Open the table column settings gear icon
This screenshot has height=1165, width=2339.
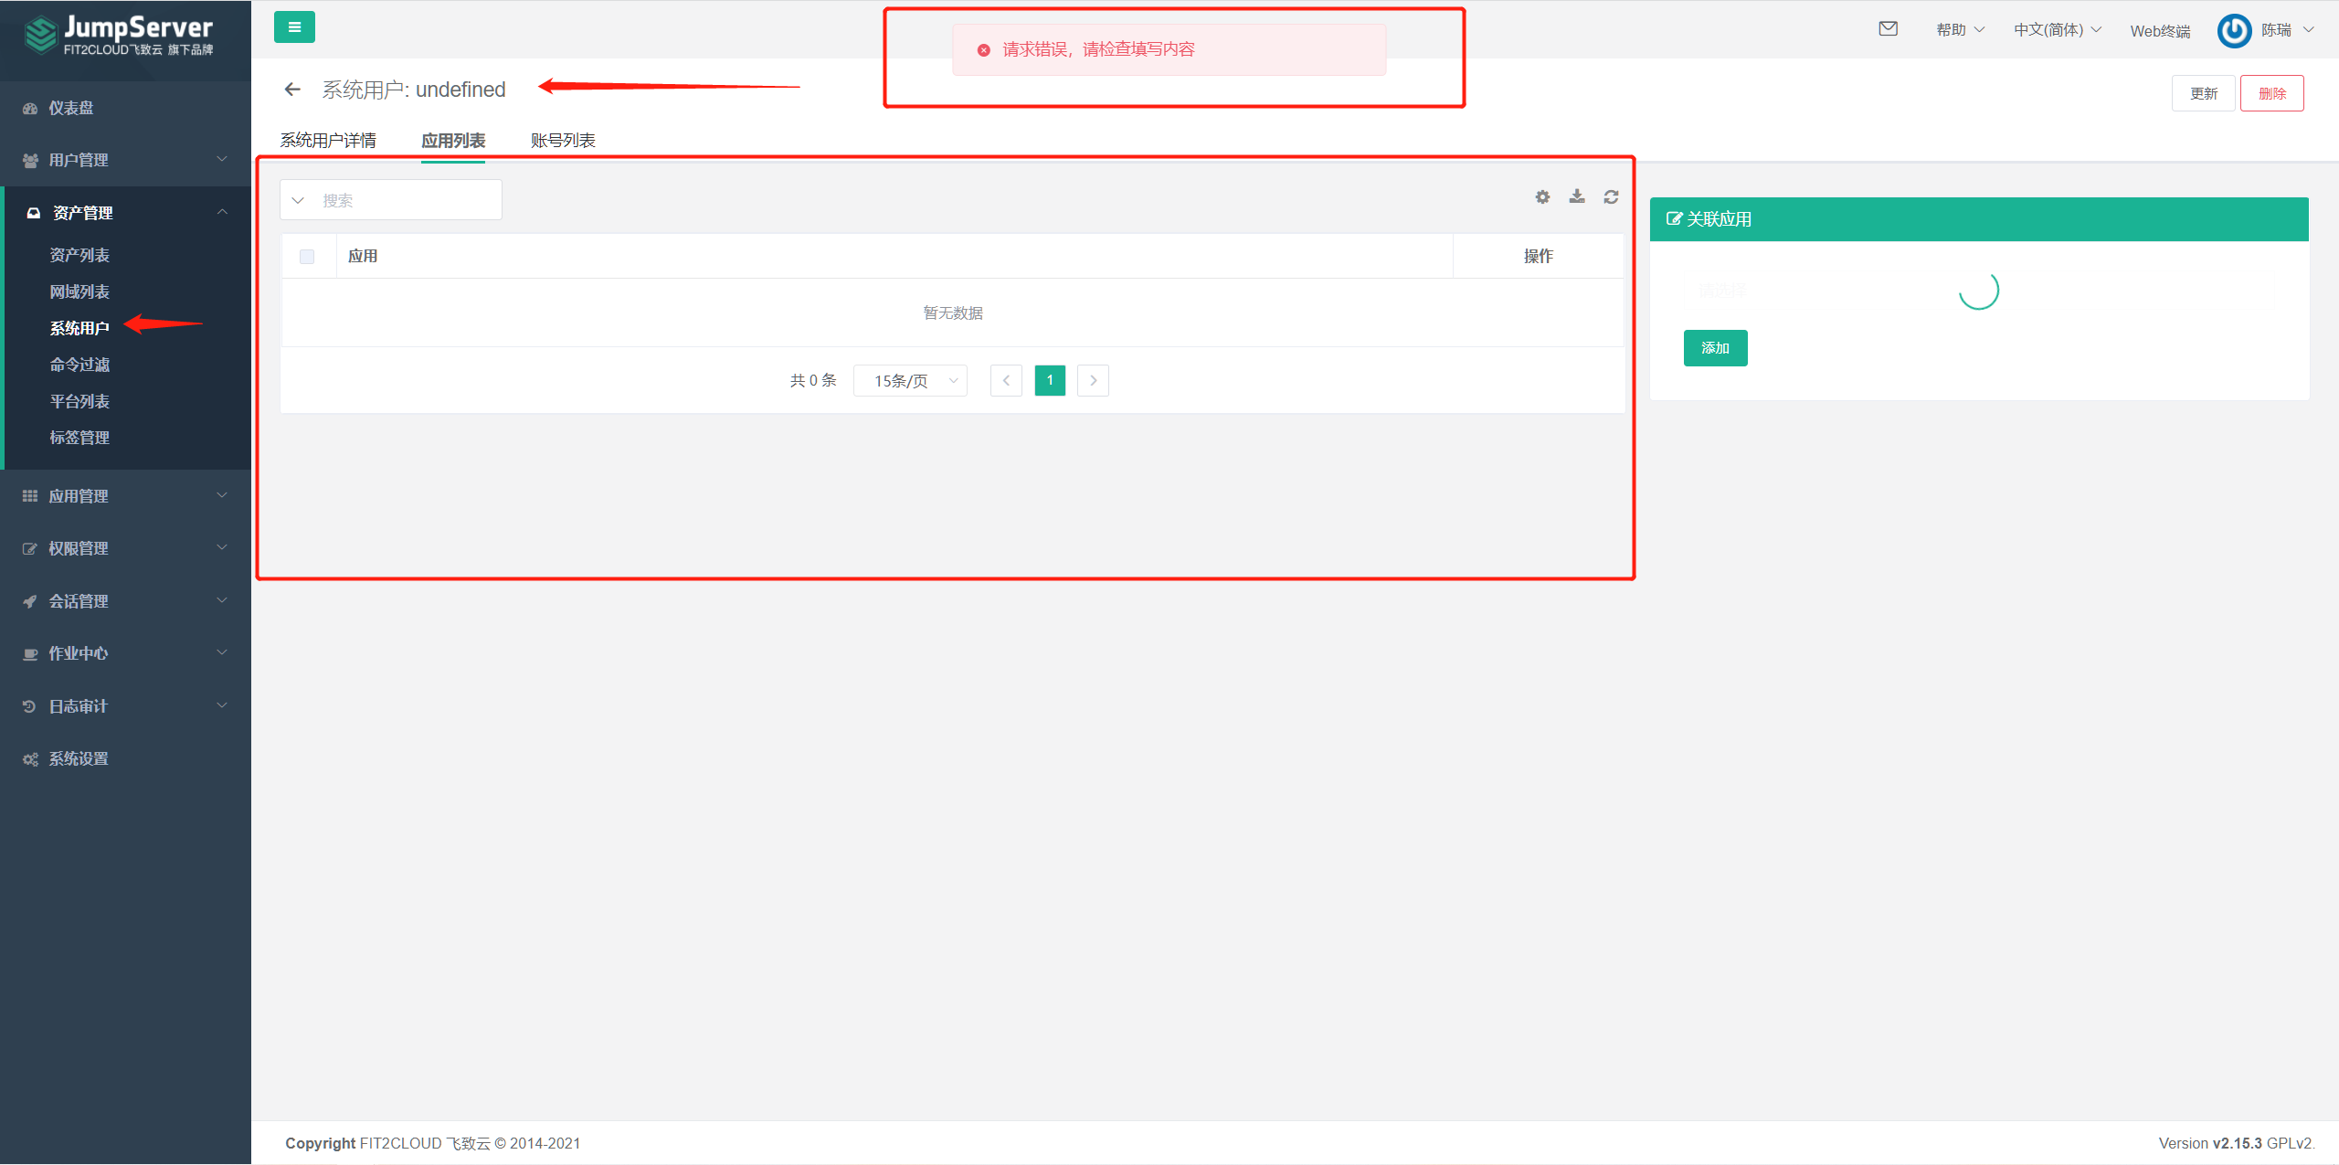(1542, 196)
